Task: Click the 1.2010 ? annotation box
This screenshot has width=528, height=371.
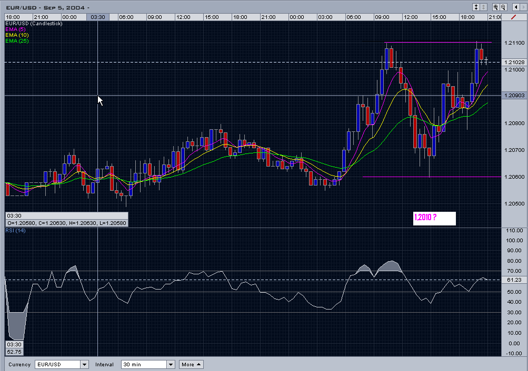Action: click(x=434, y=218)
